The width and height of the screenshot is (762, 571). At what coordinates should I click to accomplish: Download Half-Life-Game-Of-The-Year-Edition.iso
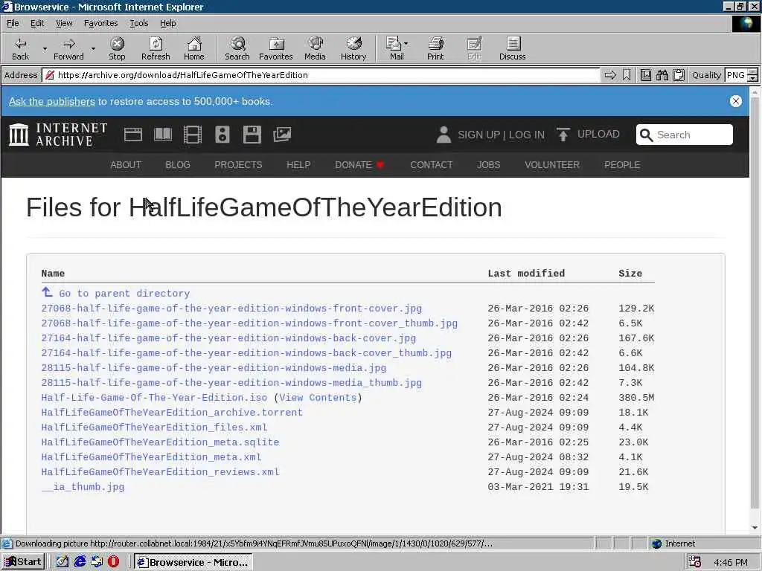coord(154,398)
